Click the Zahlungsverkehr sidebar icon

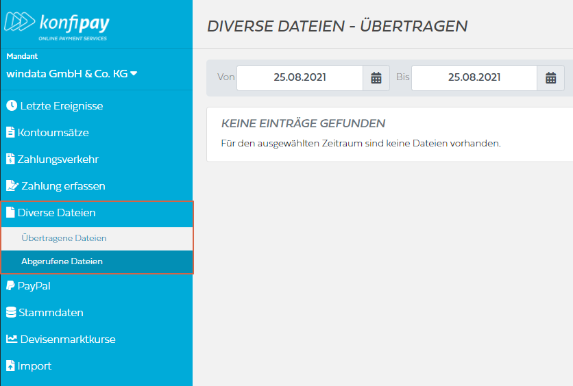[10, 159]
